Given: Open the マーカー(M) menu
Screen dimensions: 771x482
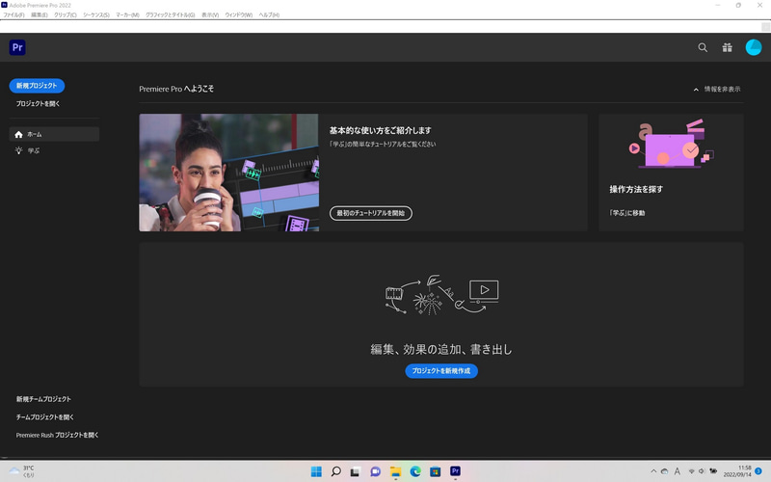Looking at the screenshot, I should [127, 14].
